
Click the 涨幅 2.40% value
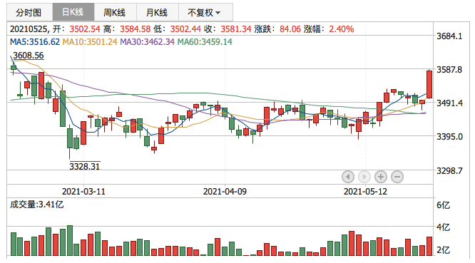[x=342, y=29]
